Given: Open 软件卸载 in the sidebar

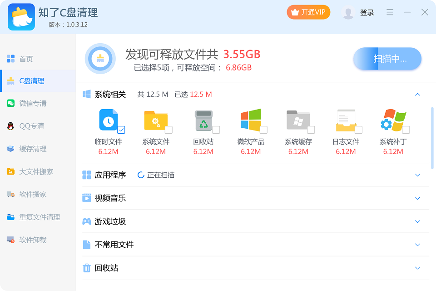Looking at the screenshot, I should [38, 240].
